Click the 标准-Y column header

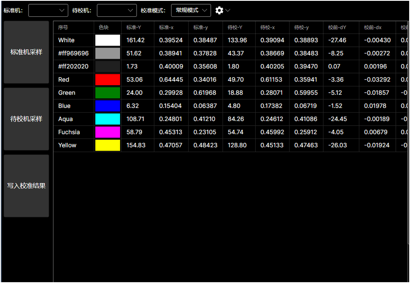click(x=134, y=28)
